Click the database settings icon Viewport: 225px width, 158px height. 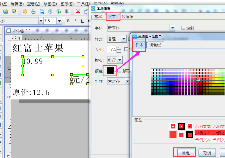point(59,11)
